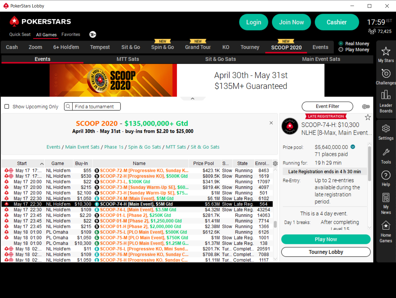The height and width of the screenshot is (298, 396).
Task: Click the tournament list scrollbar thumb
Action: pyautogui.click(x=275, y=224)
